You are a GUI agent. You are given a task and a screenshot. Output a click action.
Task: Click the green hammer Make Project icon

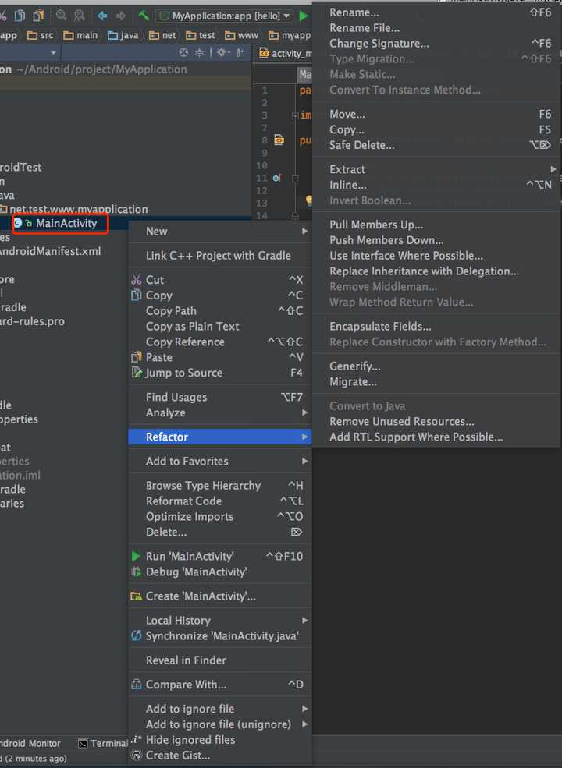click(143, 16)
